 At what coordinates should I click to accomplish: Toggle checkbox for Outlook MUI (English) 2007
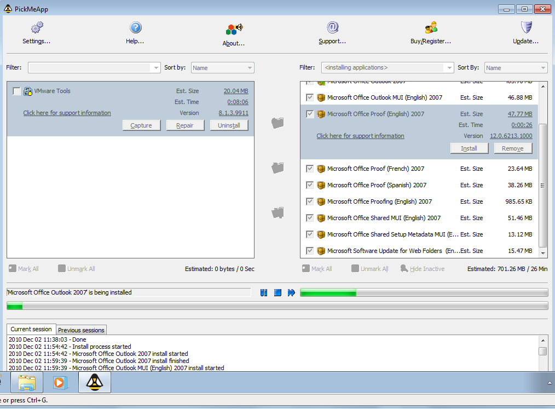(x=310, y=97)
